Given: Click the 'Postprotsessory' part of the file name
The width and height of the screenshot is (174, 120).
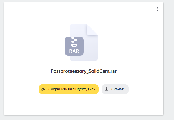Looking at the screenshot, I should point(69,71).
